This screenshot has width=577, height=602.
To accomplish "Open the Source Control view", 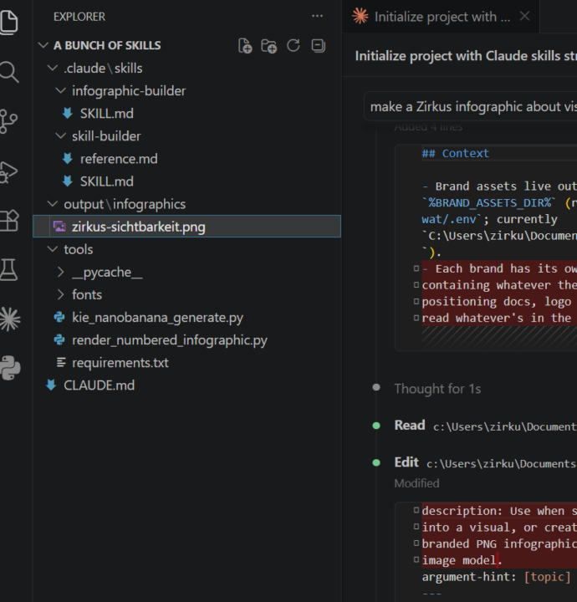I will [8, 121].
